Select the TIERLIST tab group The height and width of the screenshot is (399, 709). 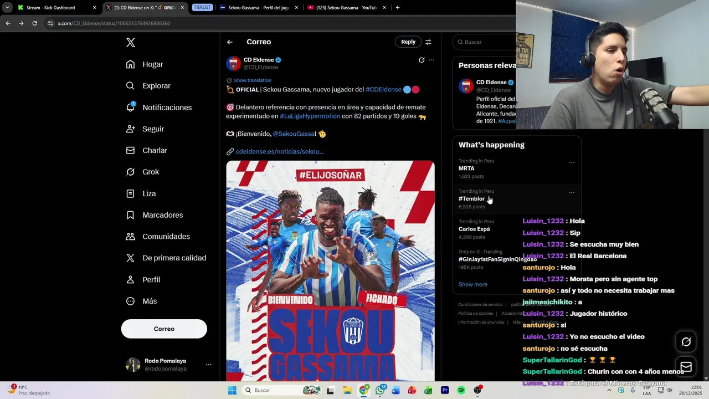202,8
